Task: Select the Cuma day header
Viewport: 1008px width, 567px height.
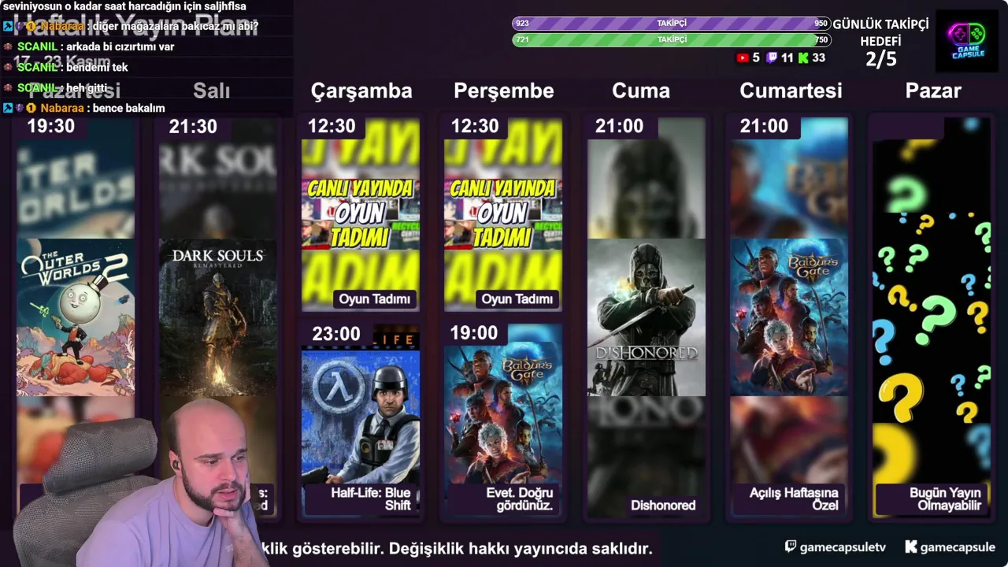Action: pos(641,91)
